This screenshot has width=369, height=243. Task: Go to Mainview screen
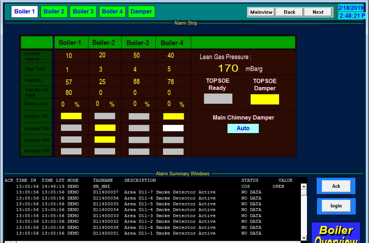261,12
